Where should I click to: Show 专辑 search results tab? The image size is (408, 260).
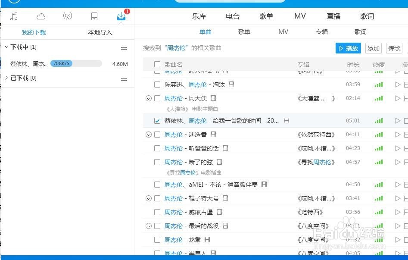point(322,32)
